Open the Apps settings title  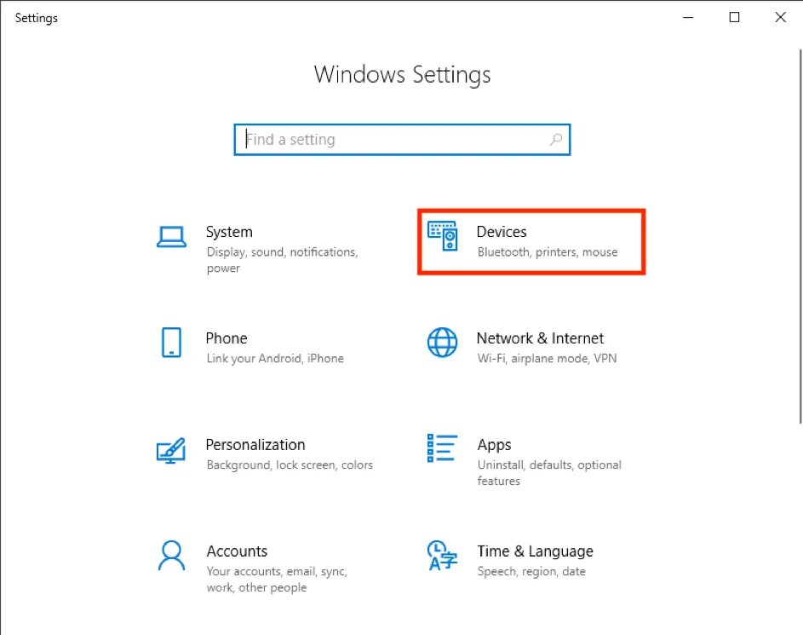pos(494,445)
